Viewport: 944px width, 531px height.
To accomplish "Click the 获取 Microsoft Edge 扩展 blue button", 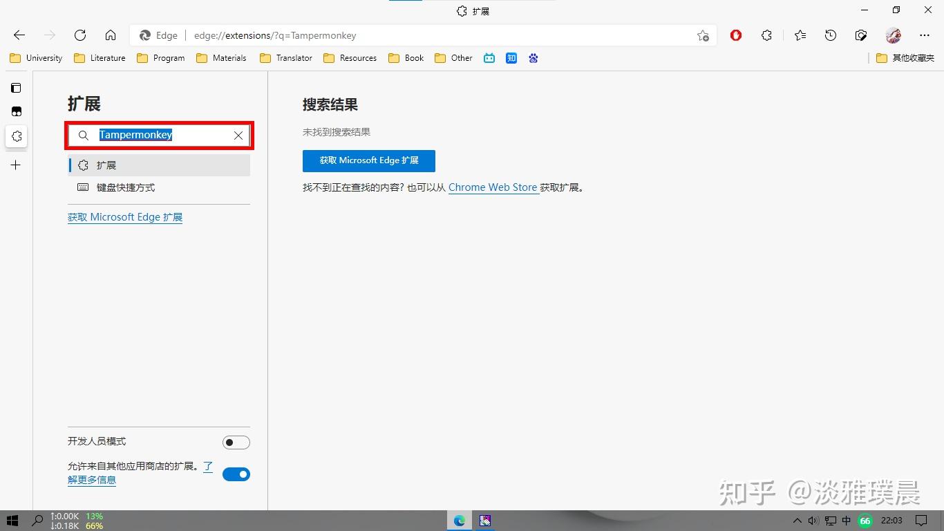I will (x=368, y=160).
